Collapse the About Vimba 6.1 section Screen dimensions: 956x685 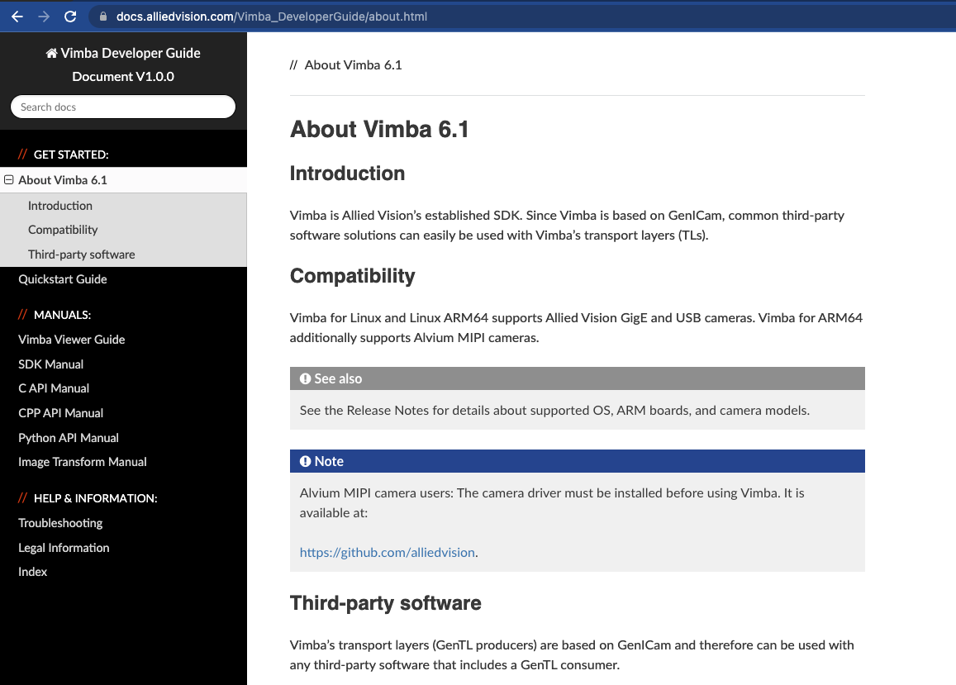(x=8, y=180)
